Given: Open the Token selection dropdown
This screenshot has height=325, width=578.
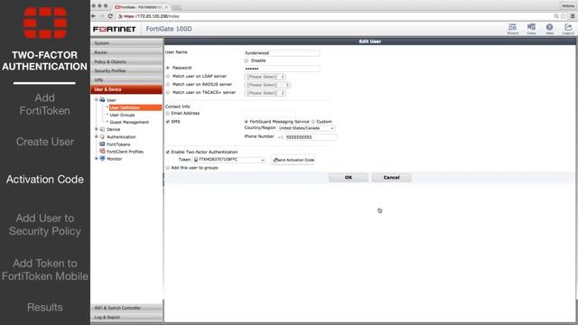Looking at the screenshot, I should (x=228, y=160).
